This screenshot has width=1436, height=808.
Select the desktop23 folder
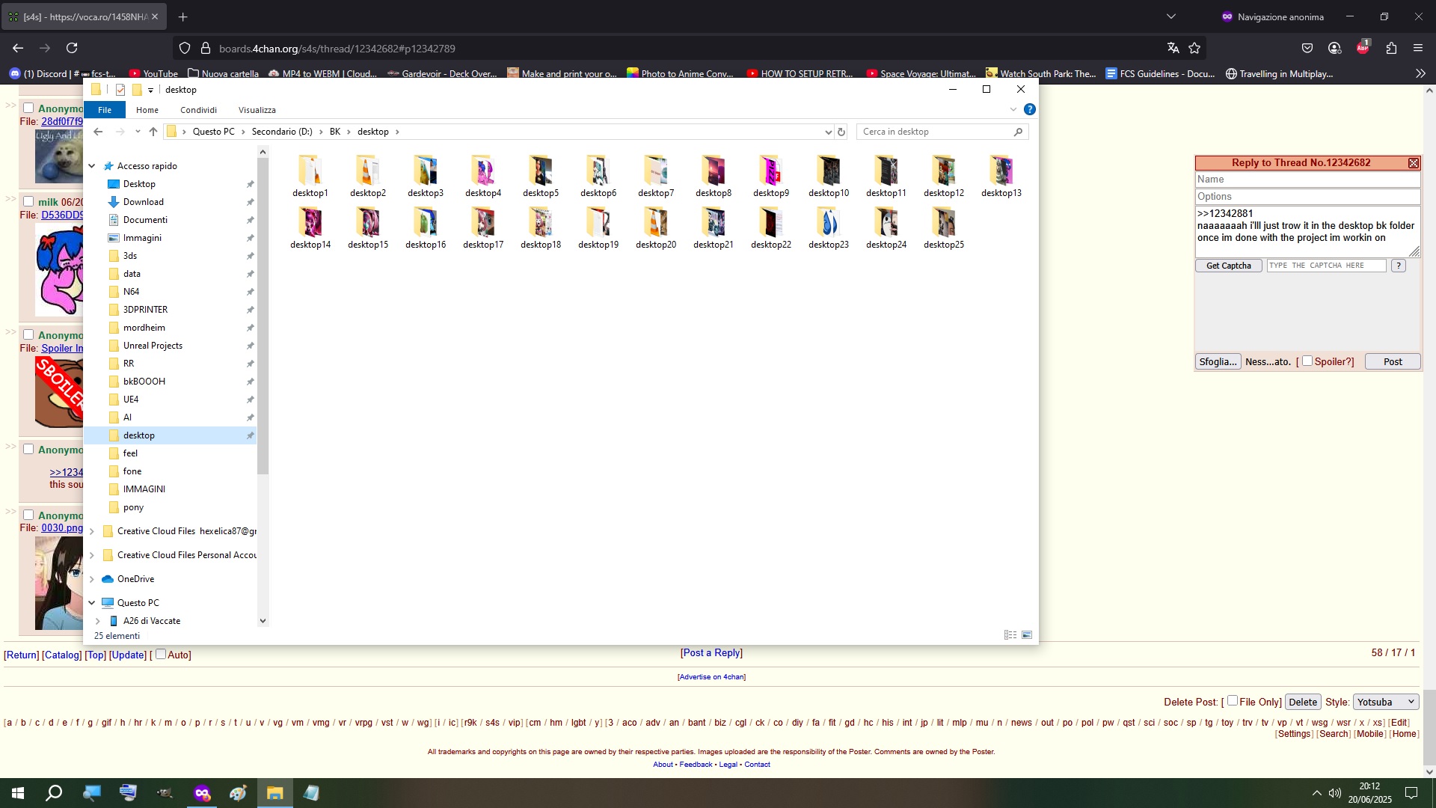pyautogui.click(x=829, y=228)
